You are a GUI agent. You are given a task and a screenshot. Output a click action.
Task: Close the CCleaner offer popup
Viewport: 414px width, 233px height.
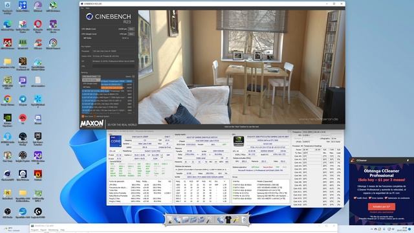408,161
